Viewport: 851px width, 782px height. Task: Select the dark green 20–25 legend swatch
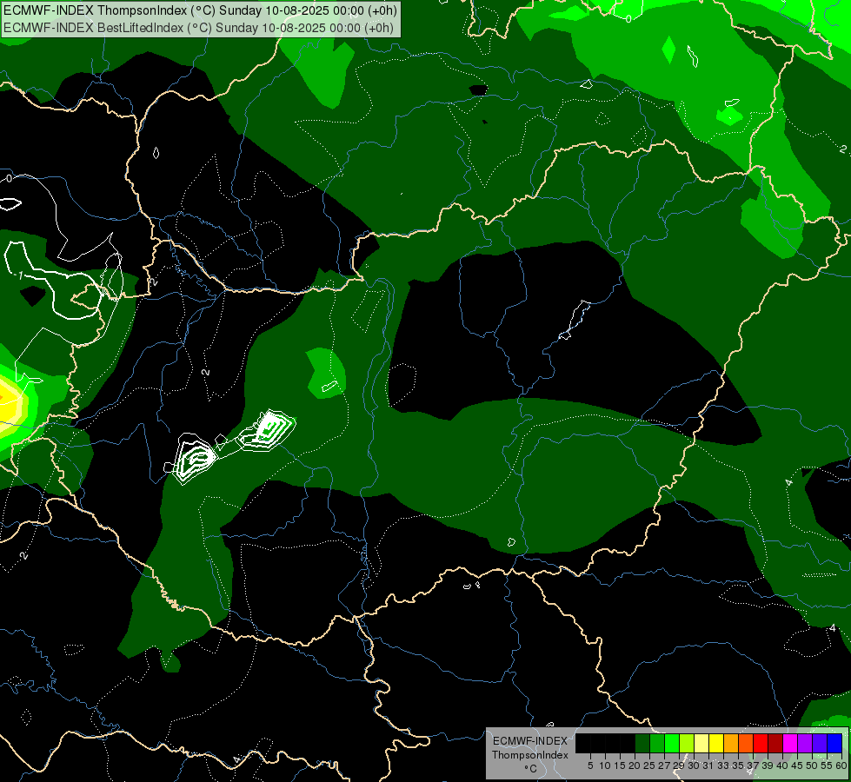(x=642, y=743)
